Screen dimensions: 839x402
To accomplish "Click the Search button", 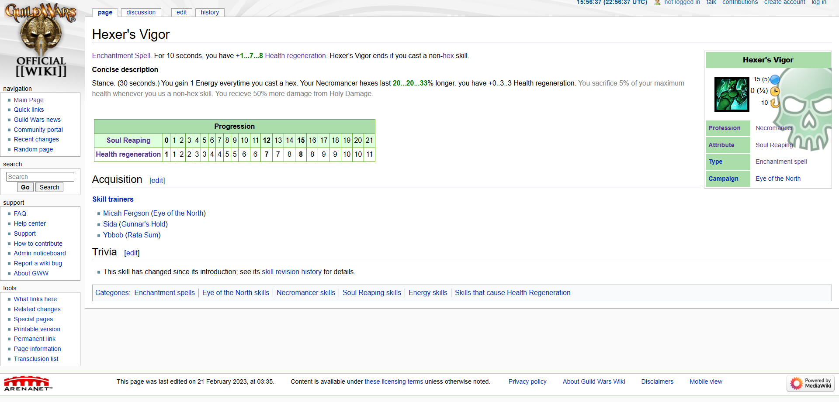I will [49, 187].
